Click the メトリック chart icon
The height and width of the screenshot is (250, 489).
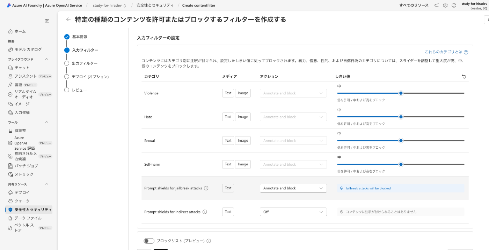click(10, 174)
